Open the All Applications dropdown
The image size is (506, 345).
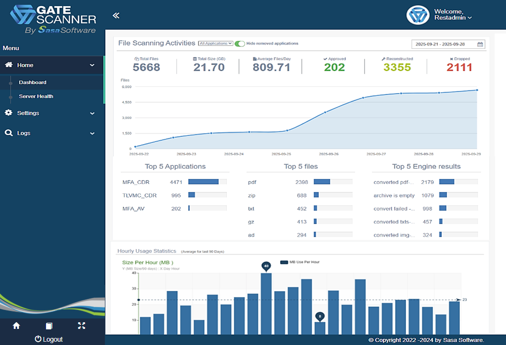[216, 44]
